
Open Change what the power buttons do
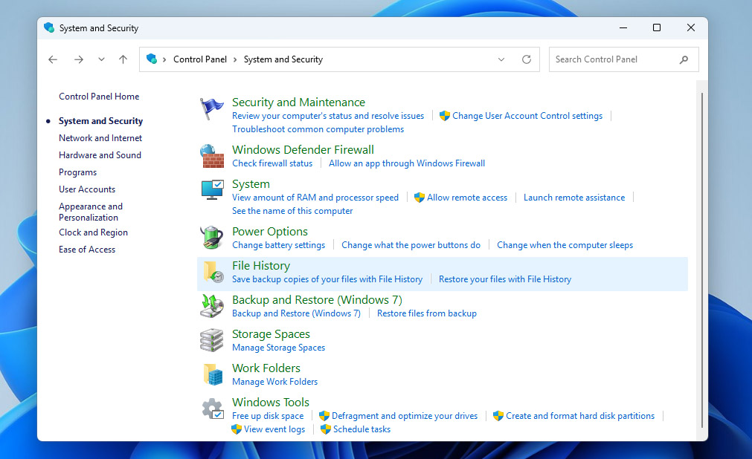[x=411, y=245]
